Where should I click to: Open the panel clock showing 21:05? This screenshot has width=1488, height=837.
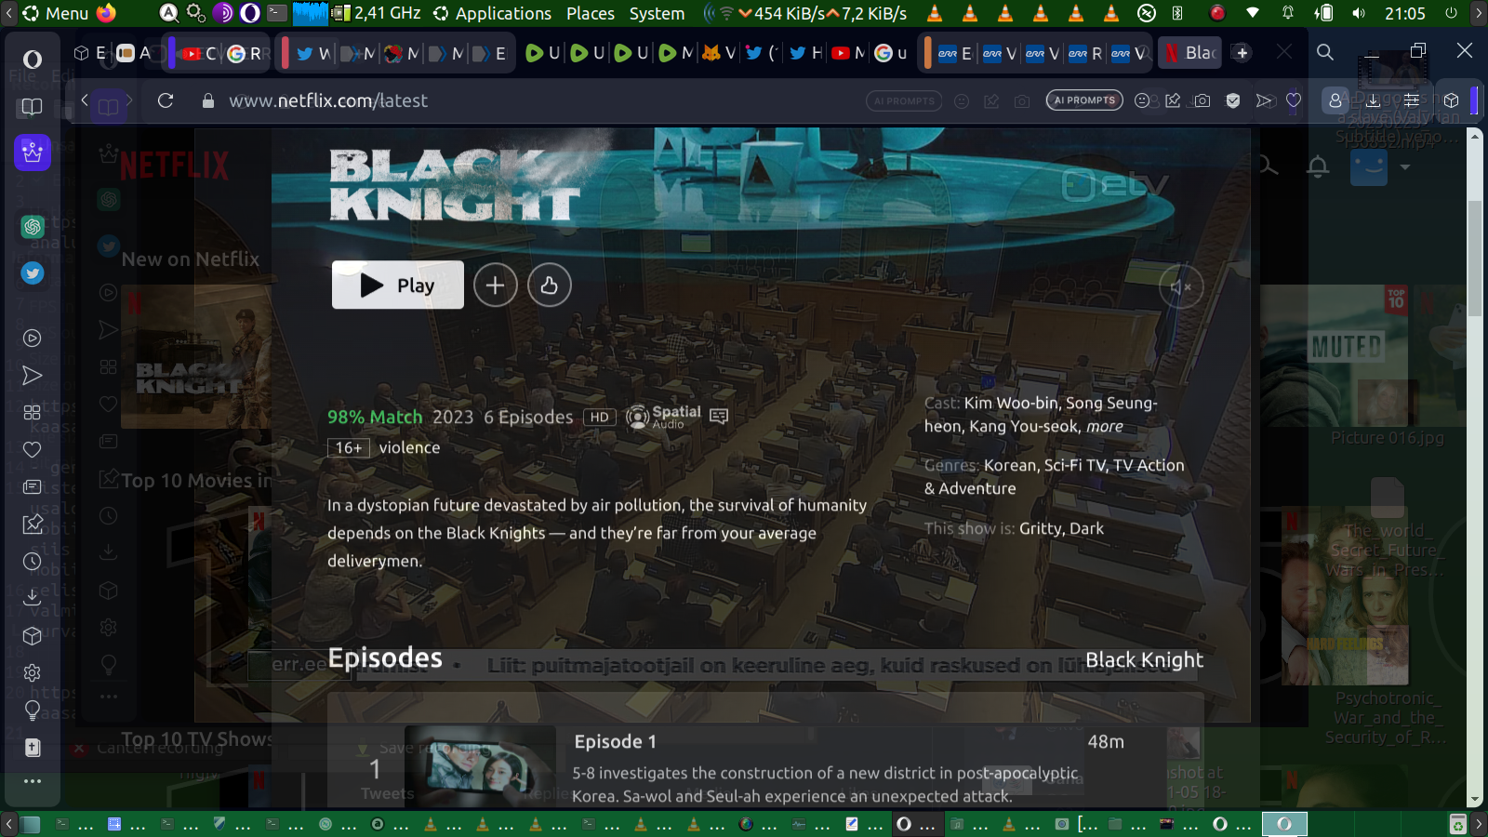point(1404,13)
